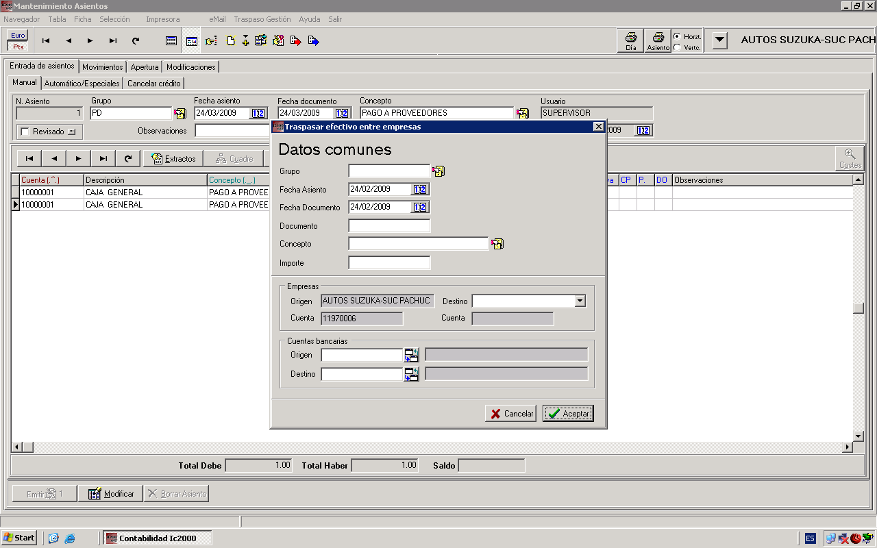
Task: Refresh the entries grid lines
Action: 128,158
